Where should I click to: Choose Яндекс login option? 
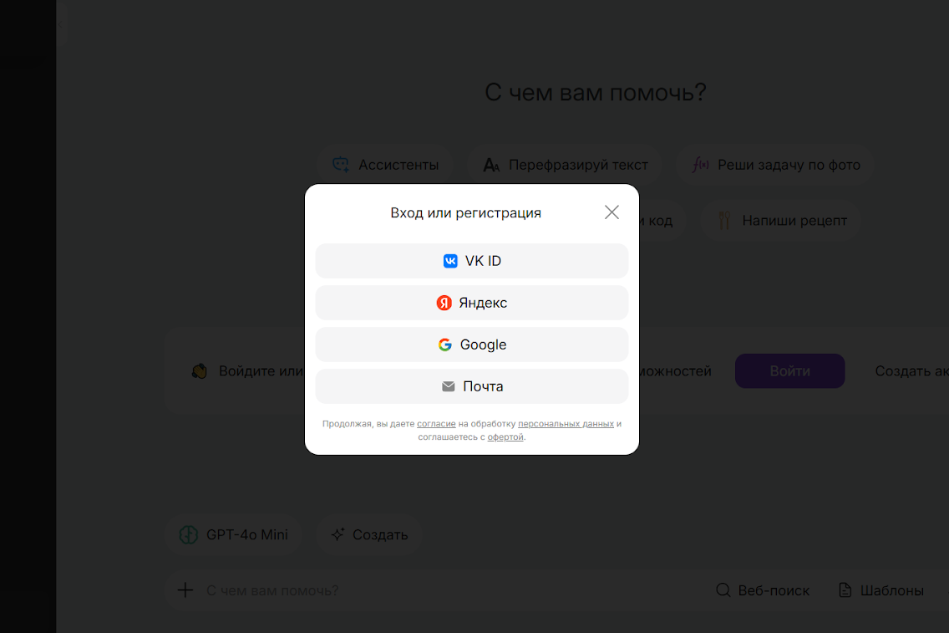click(x=471, y=303)
